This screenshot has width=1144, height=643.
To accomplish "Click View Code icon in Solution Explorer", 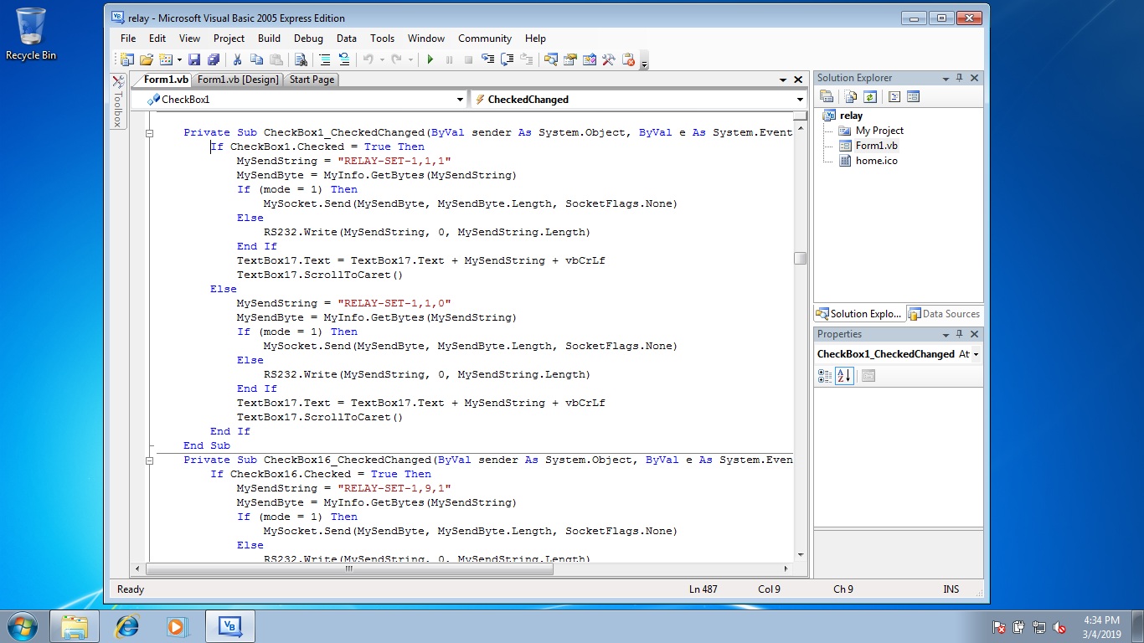I will 894,97.
